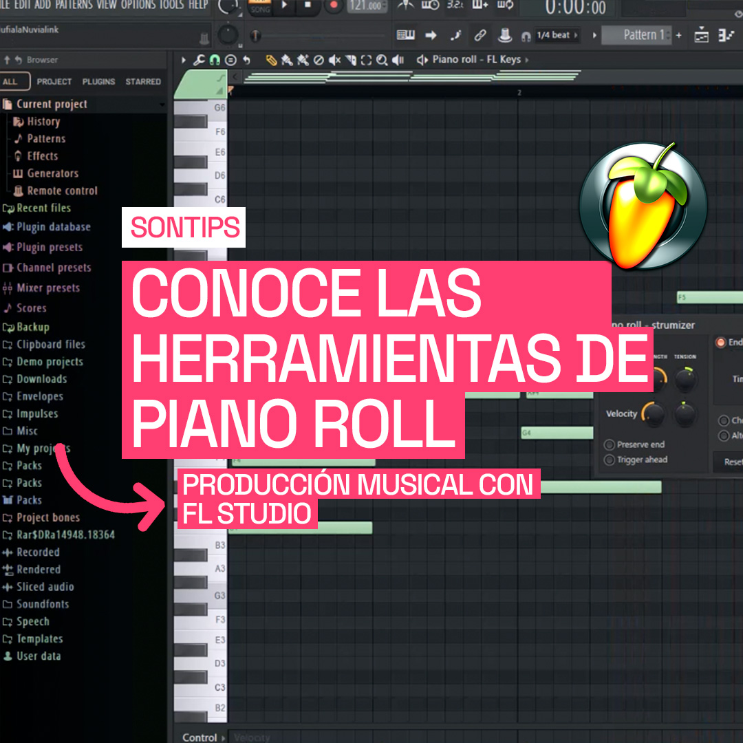Screen dimensions: 743x743
Task: Open the PATTERNS menu
Action: (74, 5)
